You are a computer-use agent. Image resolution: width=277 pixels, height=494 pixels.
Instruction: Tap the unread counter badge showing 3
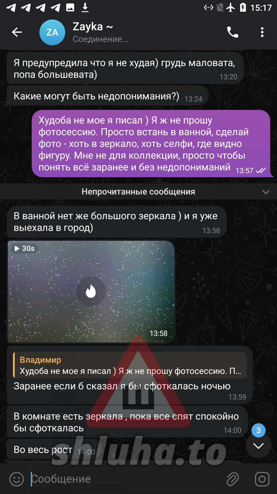coord(259,430)
